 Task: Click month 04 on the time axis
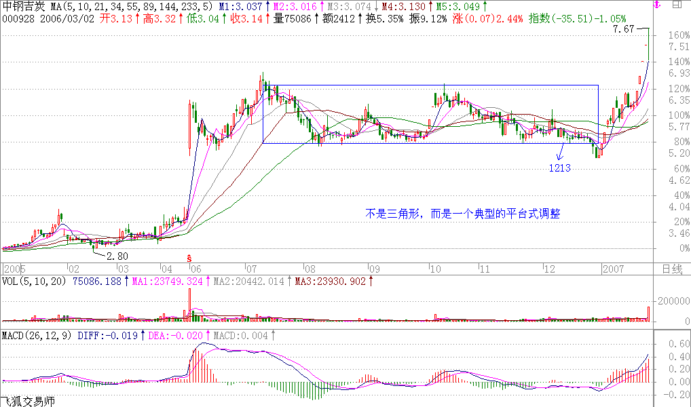(x=166, y=269)
